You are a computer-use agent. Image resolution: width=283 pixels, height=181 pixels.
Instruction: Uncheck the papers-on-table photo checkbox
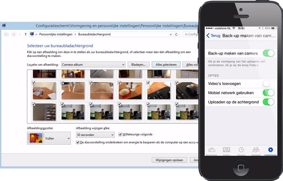[34, 83]
